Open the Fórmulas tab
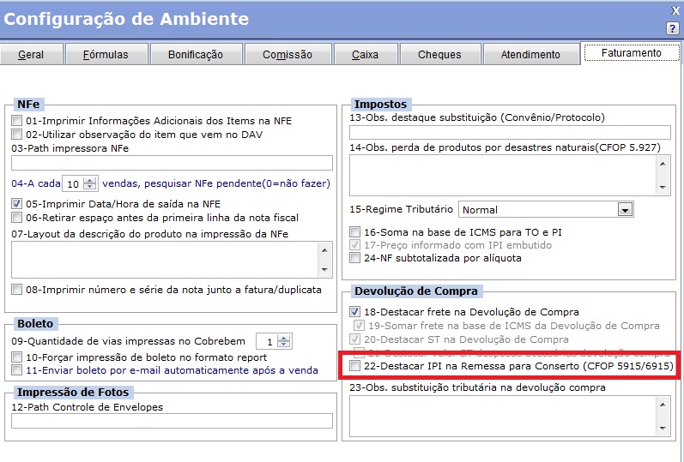 [106, 55]
